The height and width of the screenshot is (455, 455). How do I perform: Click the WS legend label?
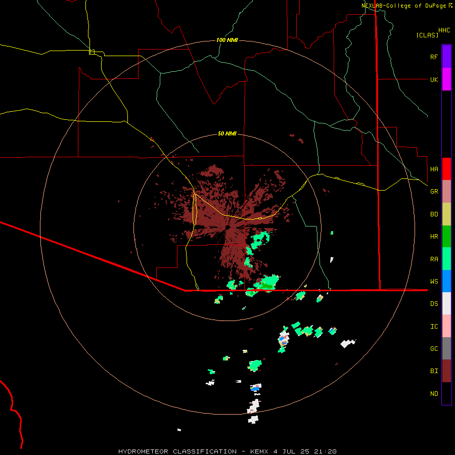[434, 282]
